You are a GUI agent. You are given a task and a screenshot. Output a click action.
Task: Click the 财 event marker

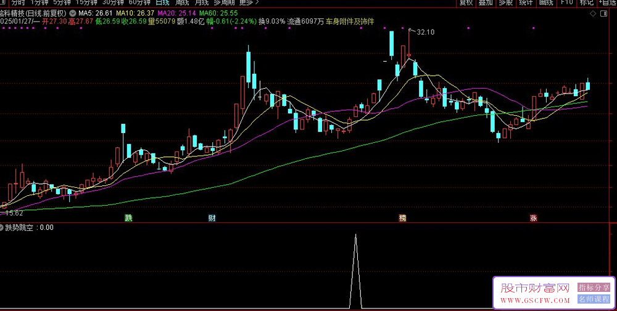coord(212,218)
